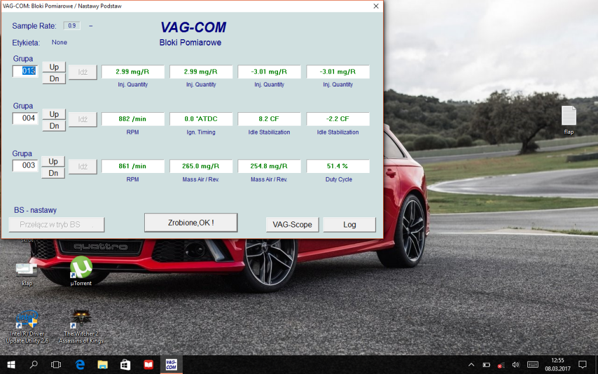Click the Etykieta None label value
Image resolution: width=598 pixels, height=374 pixels.
(59, 42)
